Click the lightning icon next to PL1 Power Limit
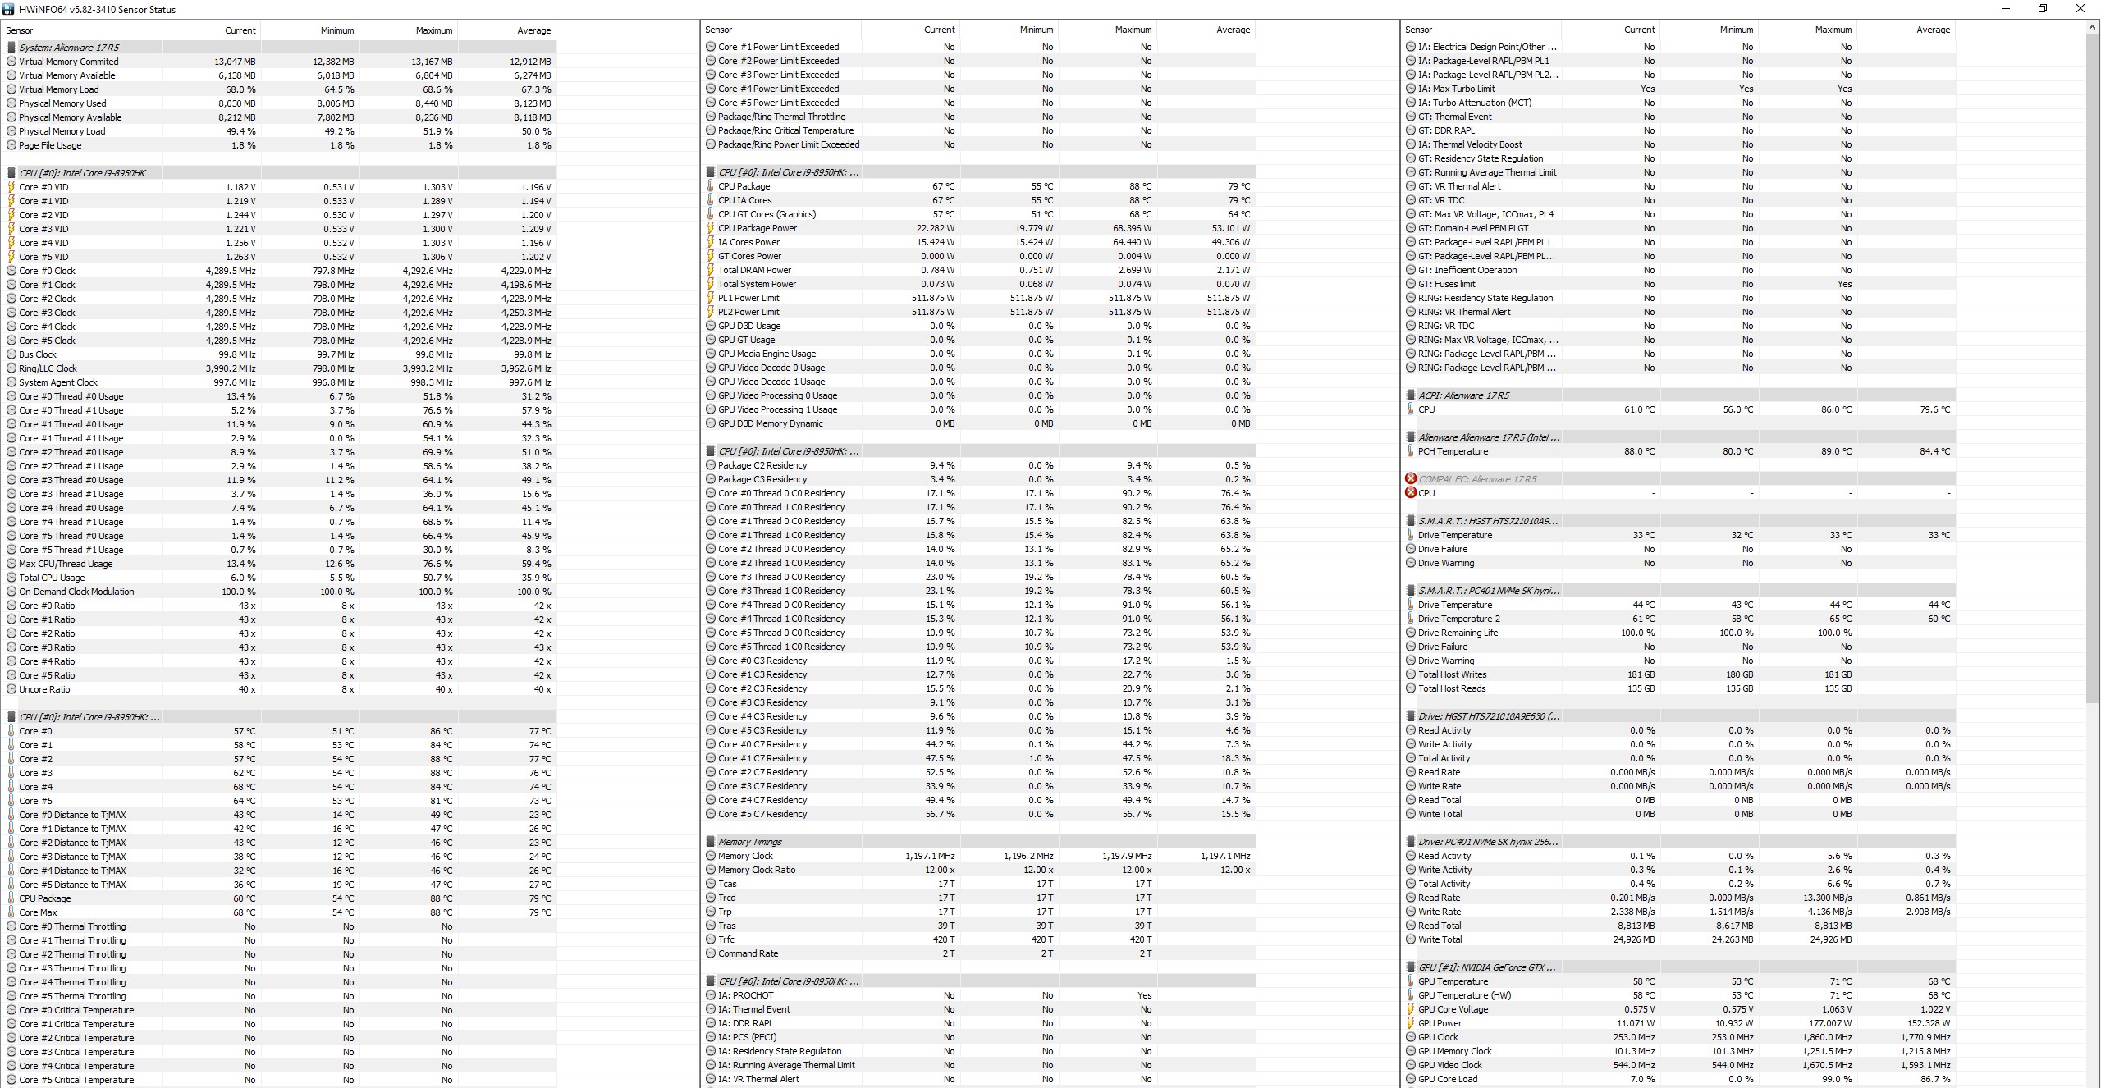This screenshot has height=1088, width=2101. click(x=711, y=298)
